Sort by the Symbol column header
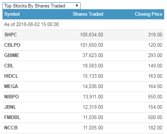 pos(12,14)
